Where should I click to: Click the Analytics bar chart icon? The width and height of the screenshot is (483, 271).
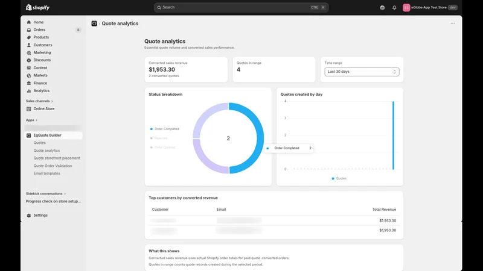point(28,91)
